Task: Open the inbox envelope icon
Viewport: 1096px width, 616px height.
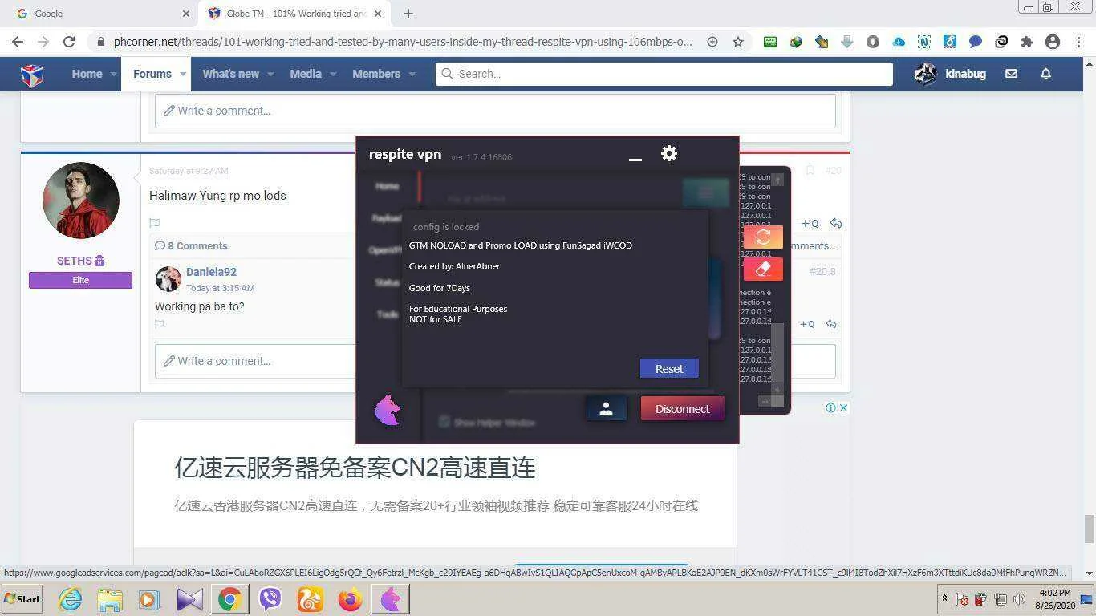Action: click(1011, 74)
